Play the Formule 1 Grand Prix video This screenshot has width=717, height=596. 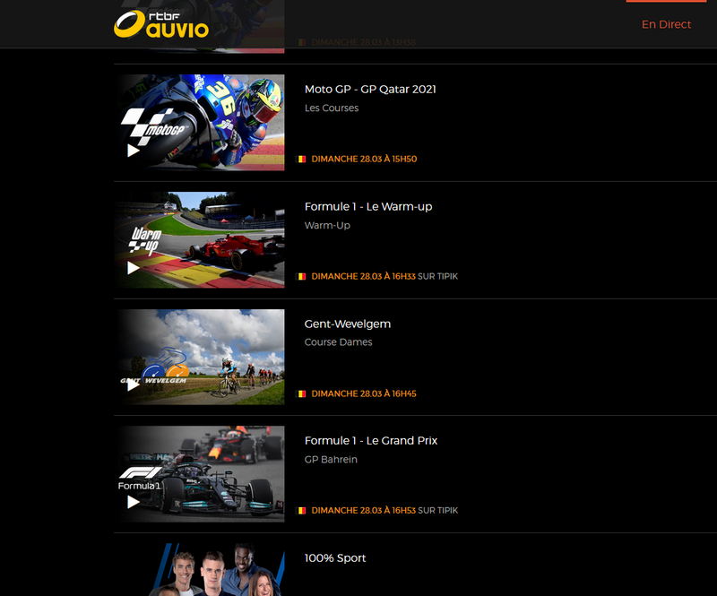(x=133, y=502)
